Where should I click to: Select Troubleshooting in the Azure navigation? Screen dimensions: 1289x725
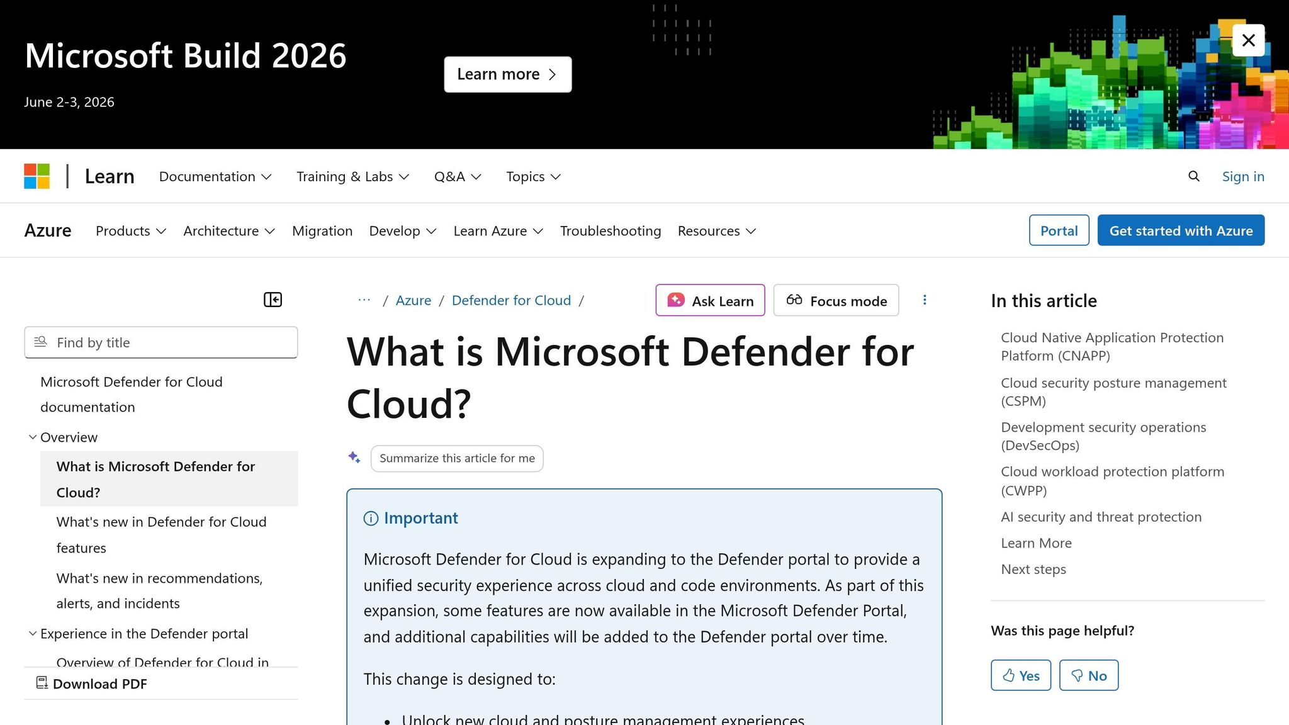[610, 230]
